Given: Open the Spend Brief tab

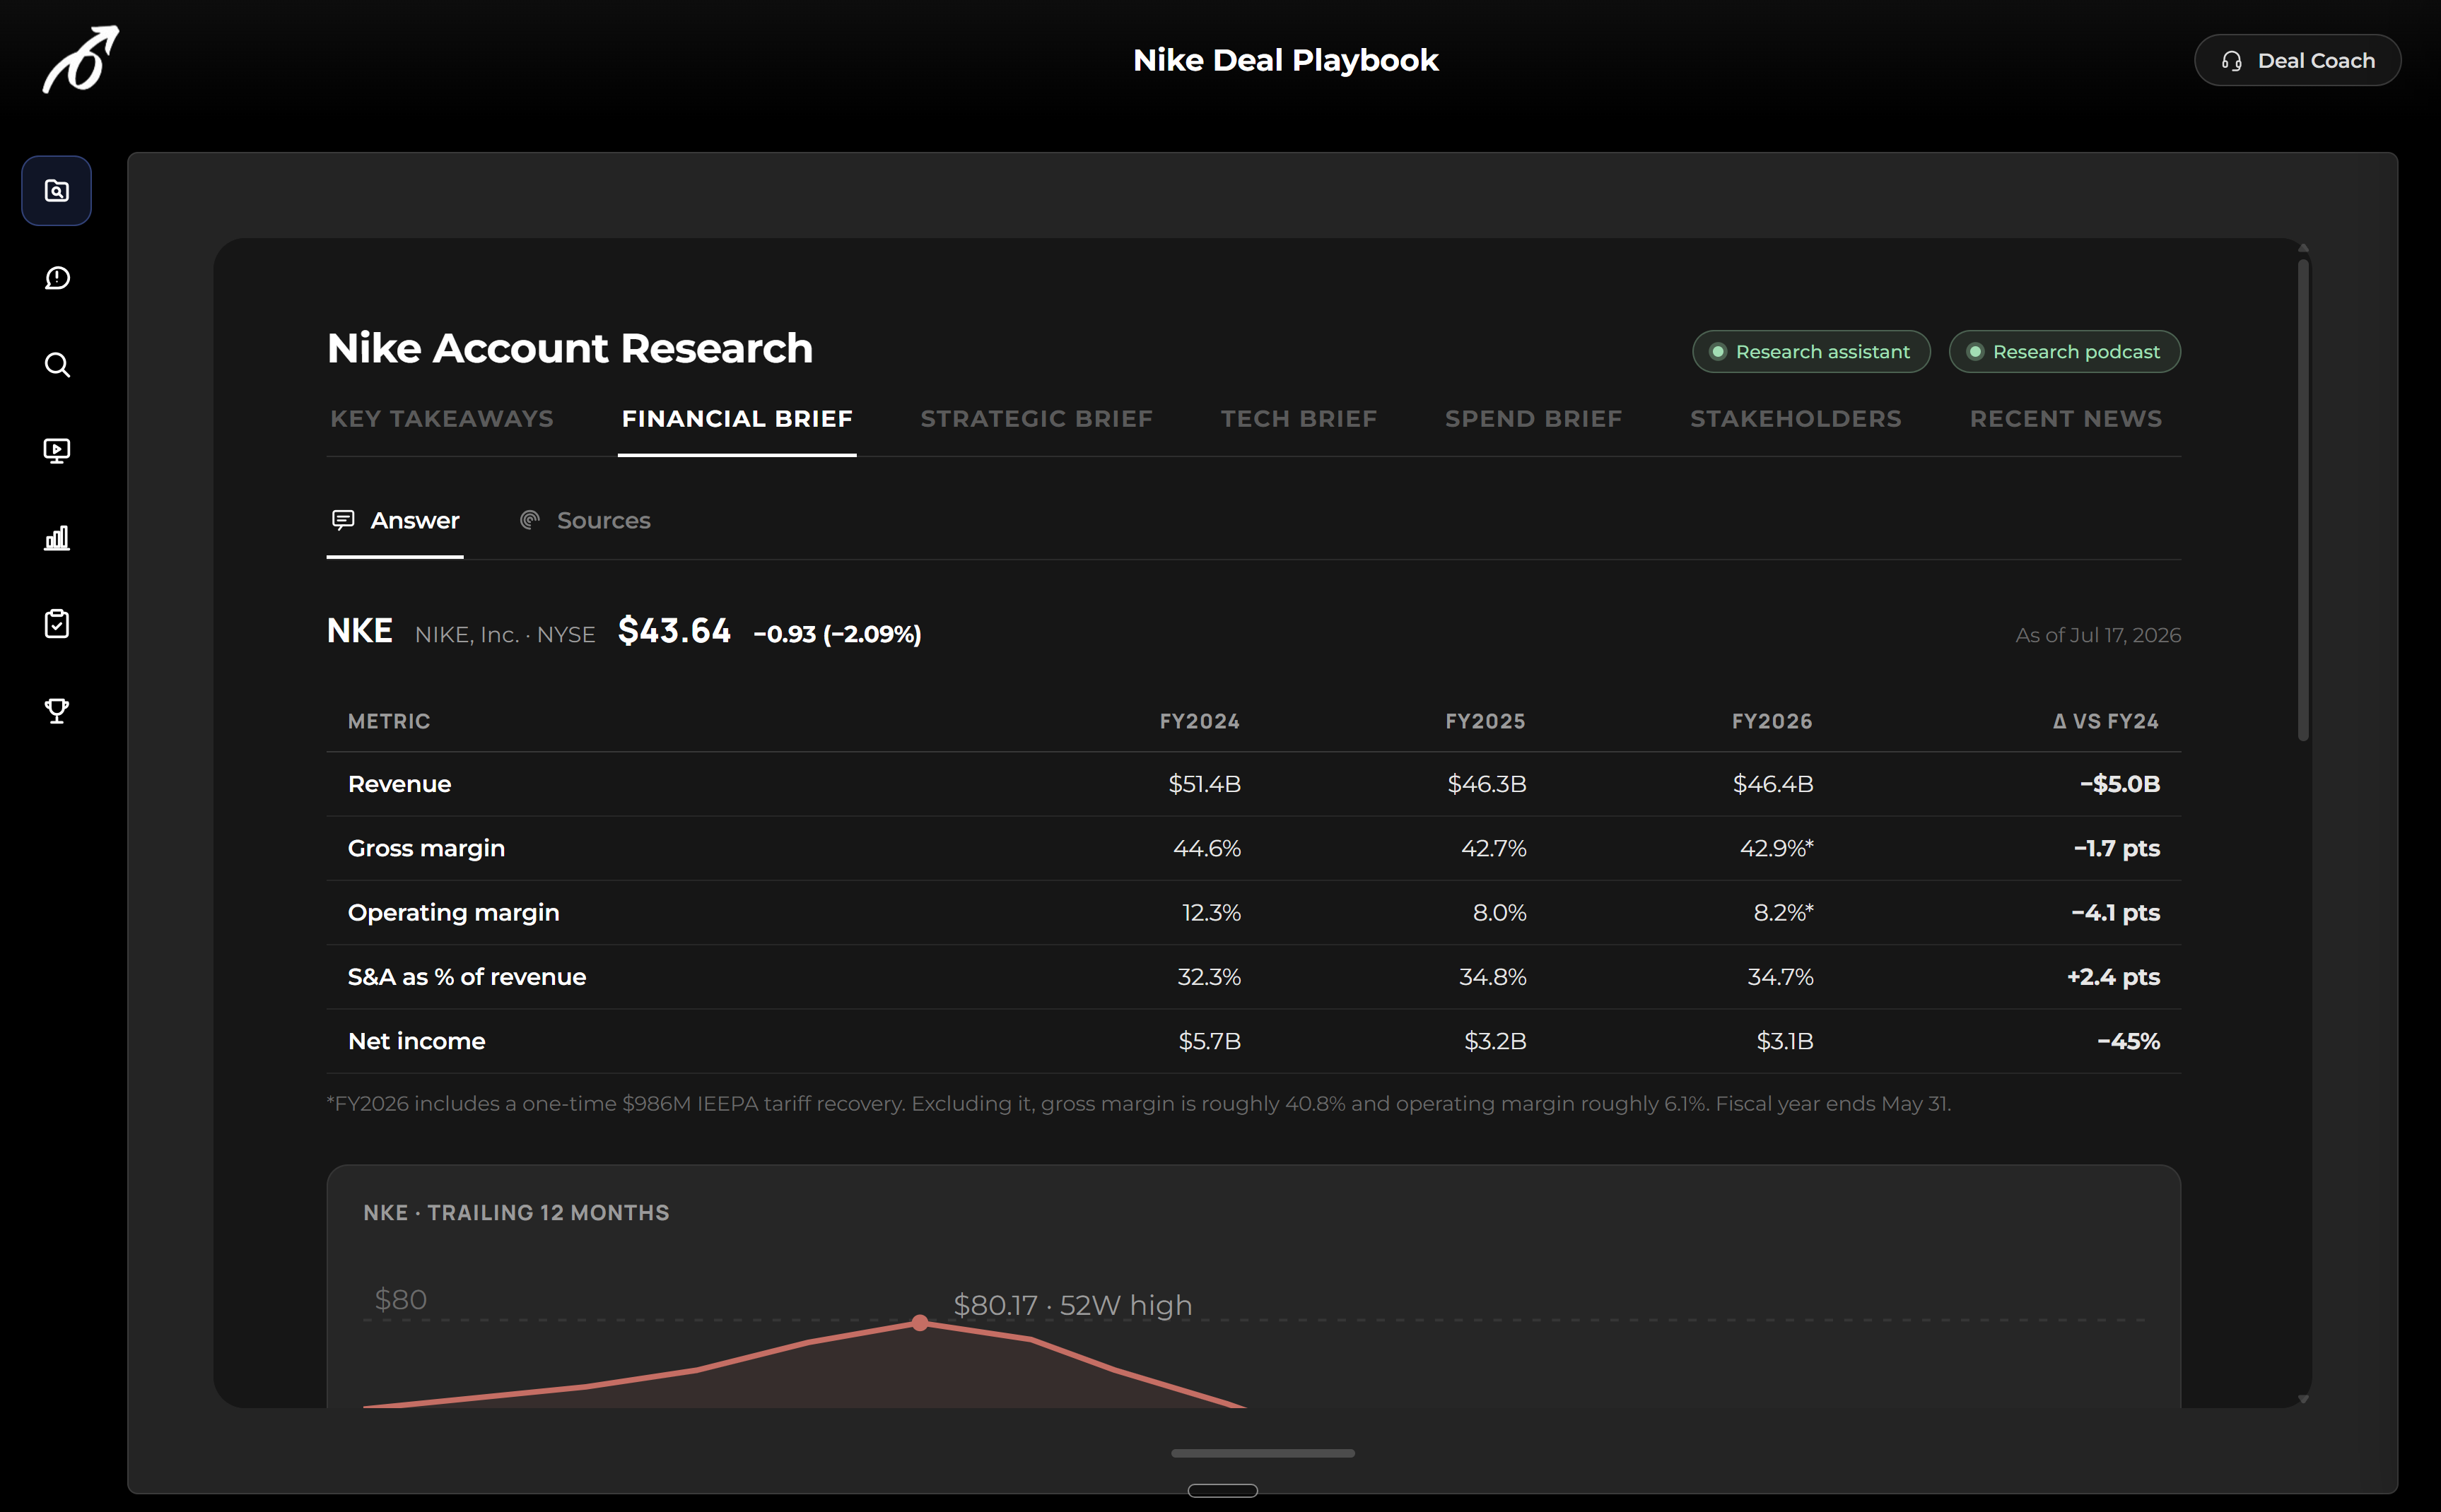Looking at the screenshot, I should coord(1533,419).
